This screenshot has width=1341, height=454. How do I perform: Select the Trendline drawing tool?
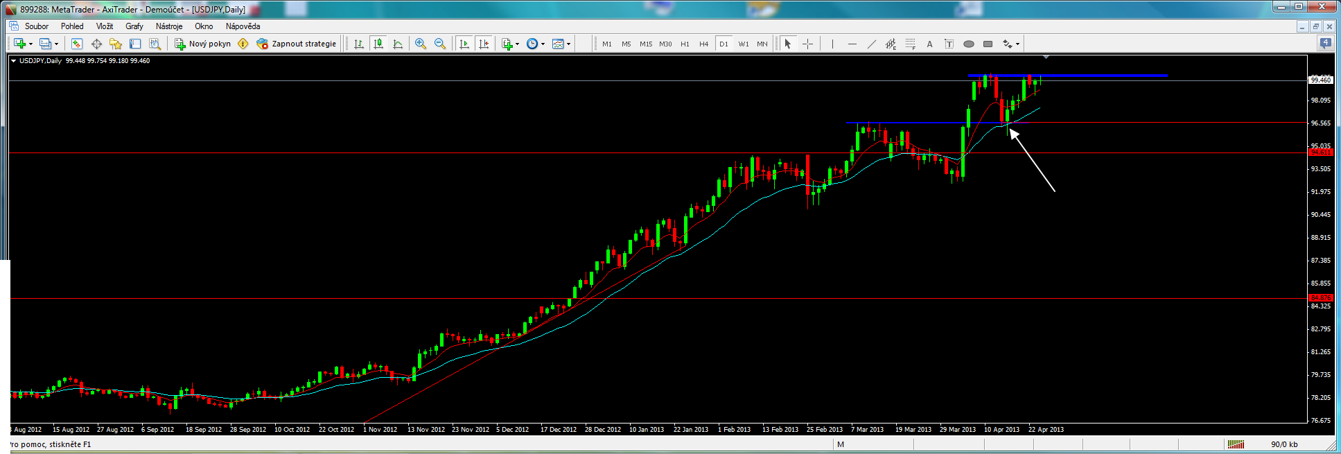(871, 44)
